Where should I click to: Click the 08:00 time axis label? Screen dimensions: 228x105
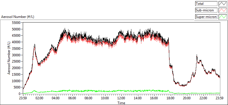89,98
